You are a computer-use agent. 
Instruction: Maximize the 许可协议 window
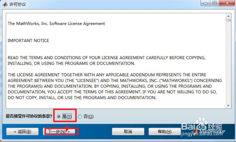click(x=215, y=3)
